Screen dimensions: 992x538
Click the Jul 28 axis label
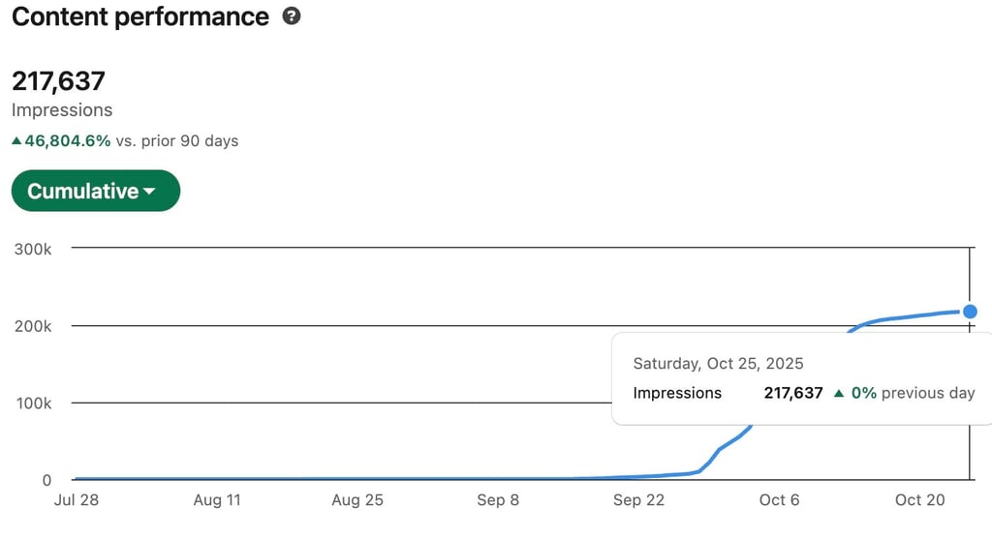[x=77, y=500]
